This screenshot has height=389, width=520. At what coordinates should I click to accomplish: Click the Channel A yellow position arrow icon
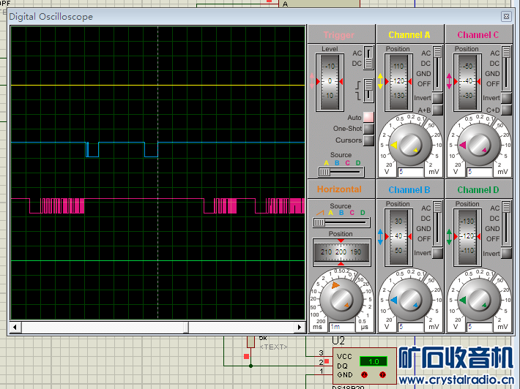point(380,80)
